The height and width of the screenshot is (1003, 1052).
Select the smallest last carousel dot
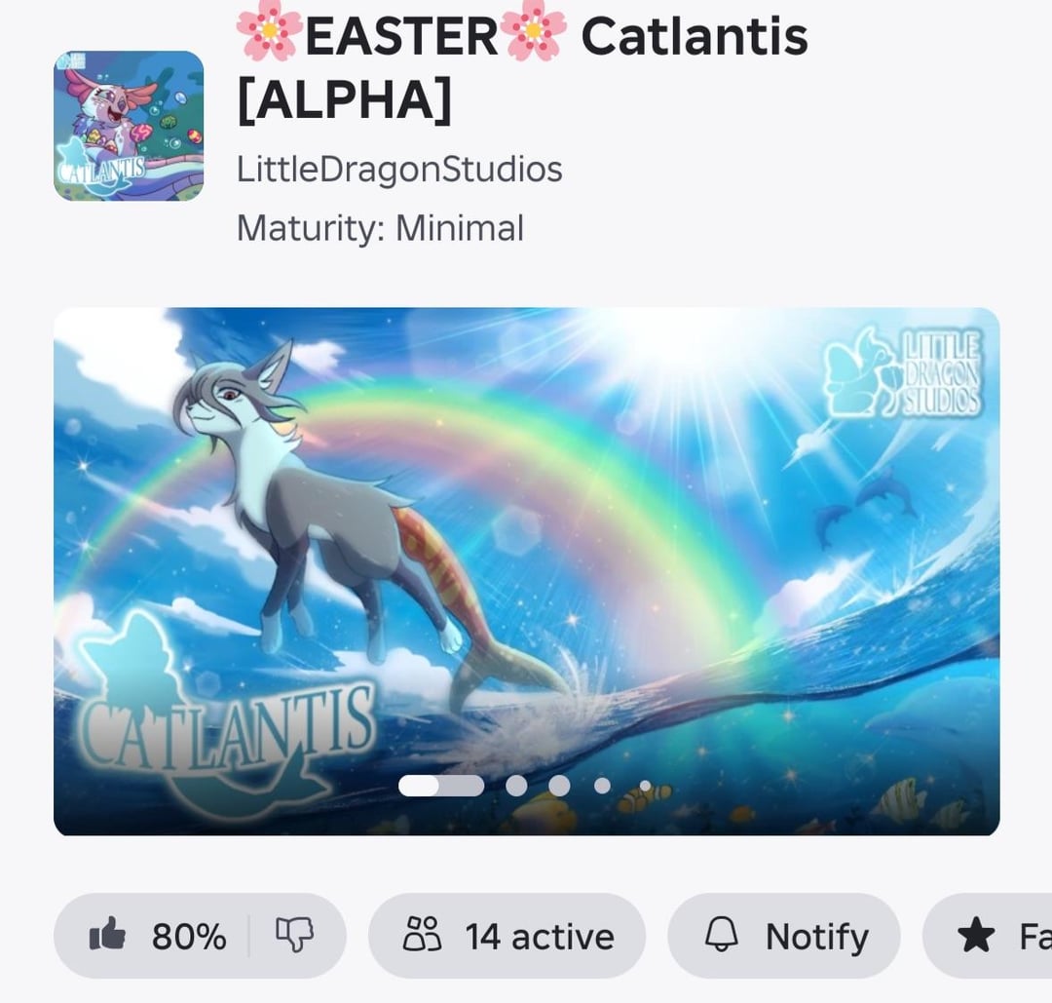click(x=645, y=786)
